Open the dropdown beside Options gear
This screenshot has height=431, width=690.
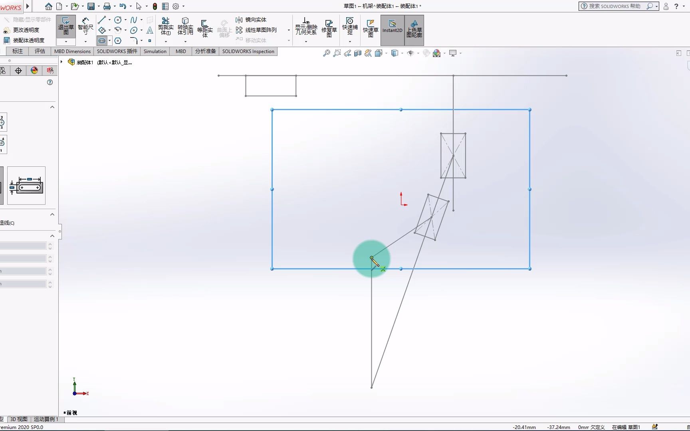[183, 6]
